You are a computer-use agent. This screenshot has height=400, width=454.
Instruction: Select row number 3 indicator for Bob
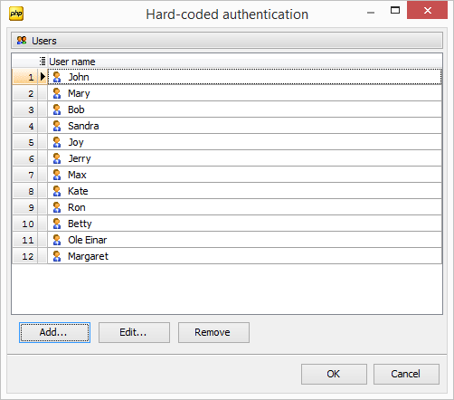(x=25, y=110)
